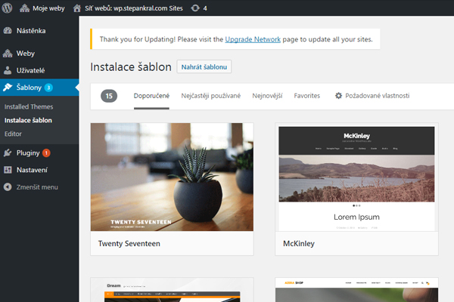Open the Pluginy menu item

click(28, 153)
